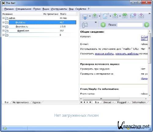
Task: Click the right arrow of the horizontal scrollbar
Action: 146,99
